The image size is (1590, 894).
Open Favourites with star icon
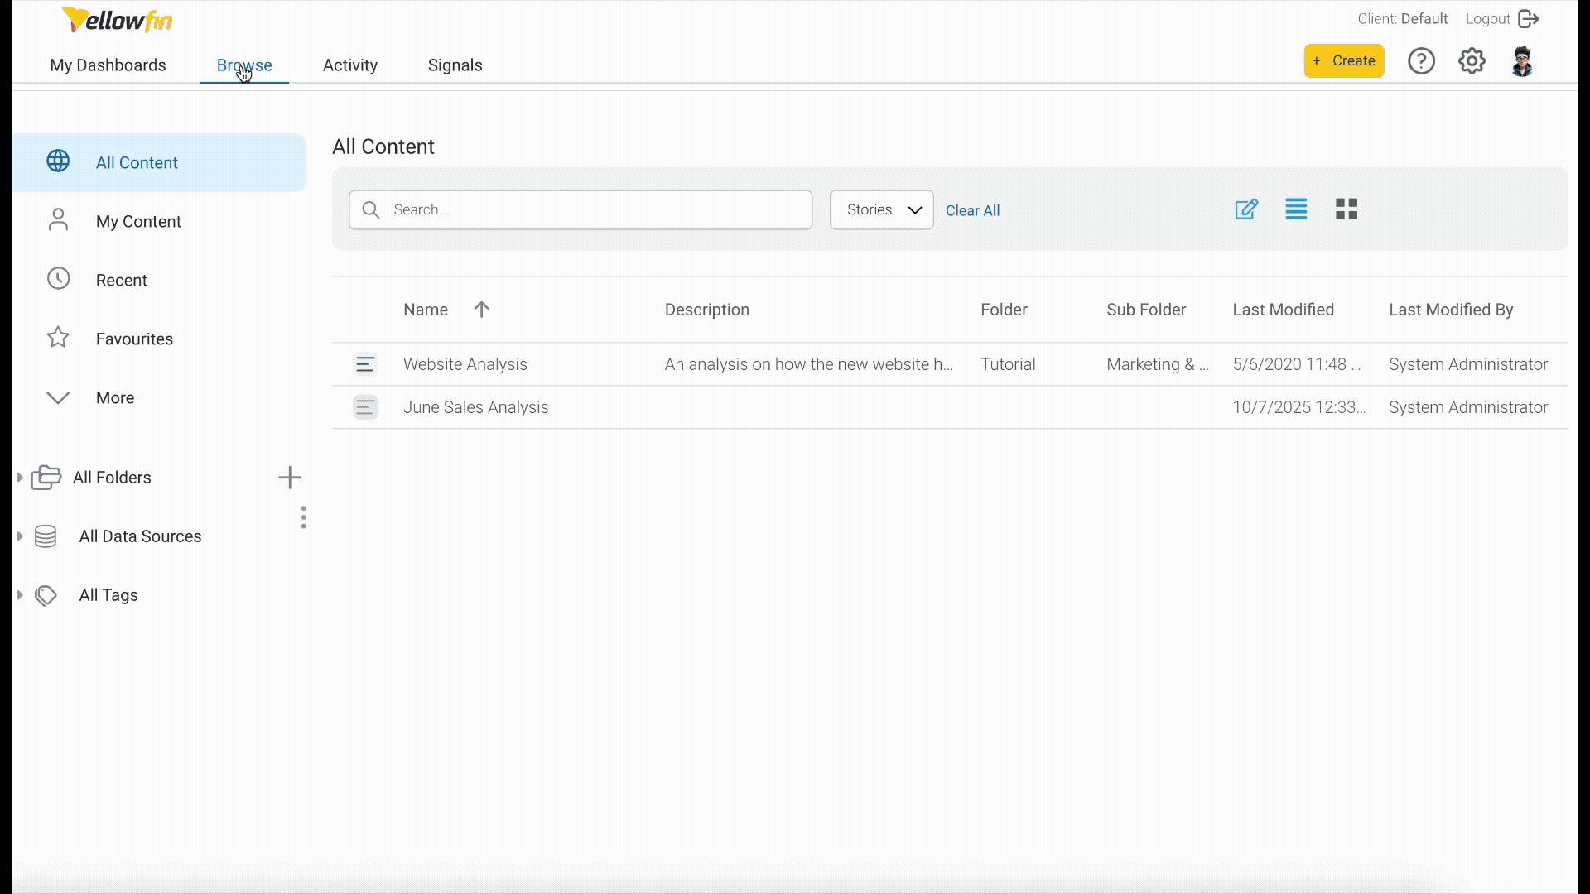click(x=58, y=339)
